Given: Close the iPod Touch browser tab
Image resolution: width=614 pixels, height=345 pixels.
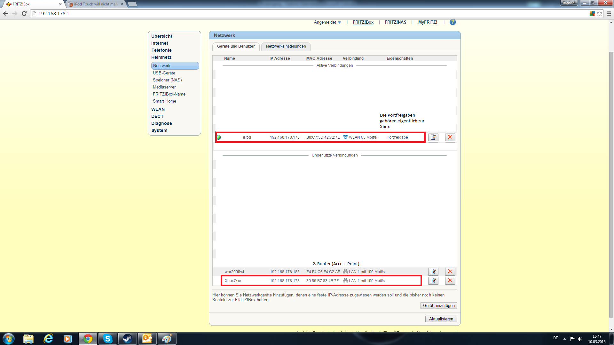Looking at the screenshot, I should [122, 4].
